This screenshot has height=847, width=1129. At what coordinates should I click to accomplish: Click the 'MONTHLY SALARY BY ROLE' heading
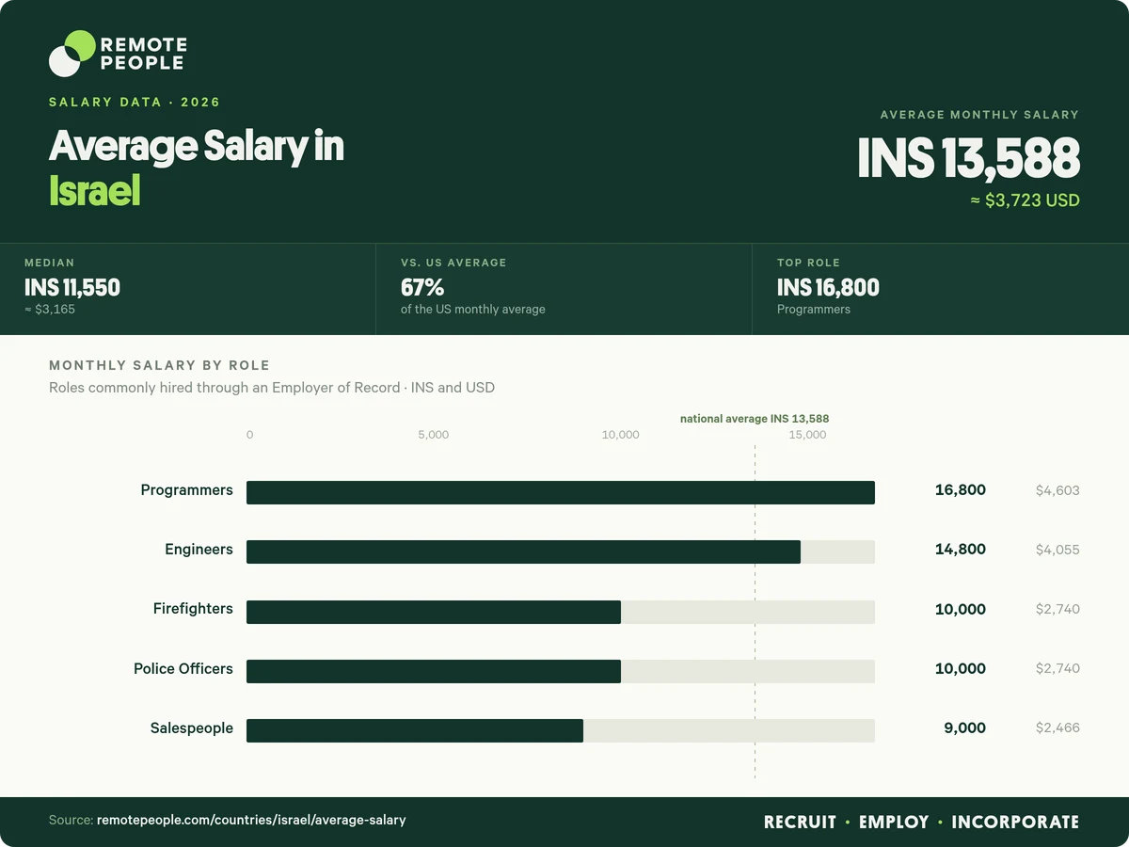pos(159,365)
